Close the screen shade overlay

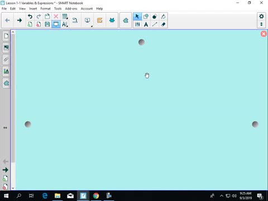pyautogui.click(x=264, y=34)
